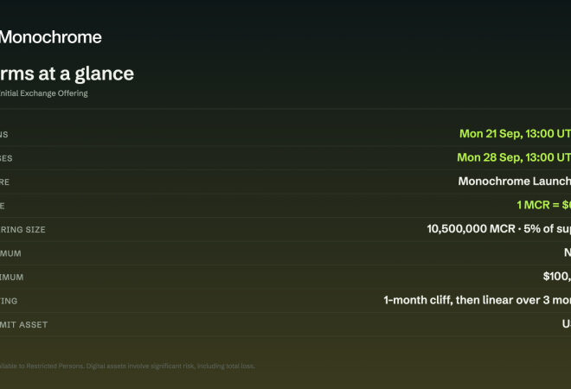The height and width of the screenshot is (389, 571).
Task: Click the 'MIT ASSET' row label
Action: click(x=23, y=324)
